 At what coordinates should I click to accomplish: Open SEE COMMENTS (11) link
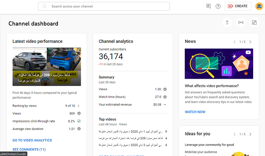click(x=29, y=149)
